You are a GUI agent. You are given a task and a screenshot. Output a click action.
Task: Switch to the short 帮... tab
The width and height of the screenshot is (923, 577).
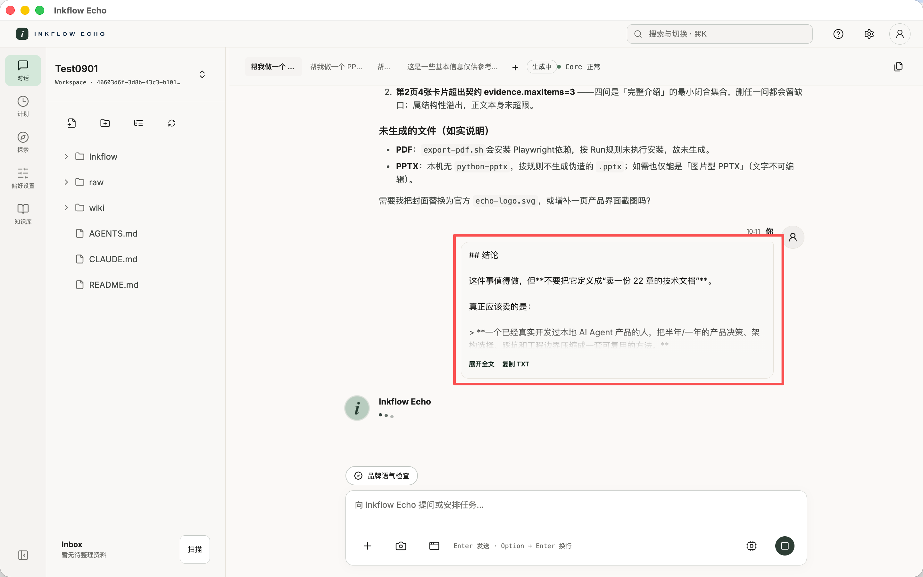coord(383,67)
